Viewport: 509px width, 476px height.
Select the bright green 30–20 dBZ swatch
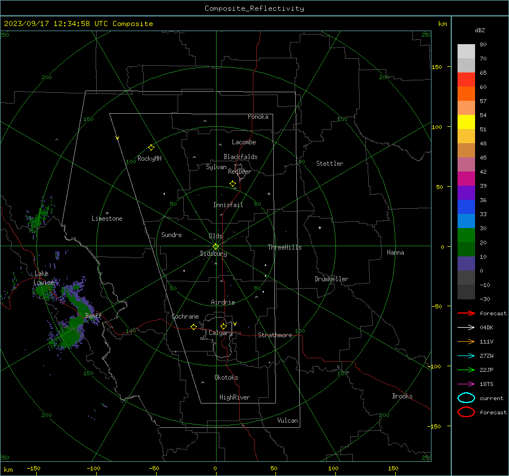(x=466, y=235)
